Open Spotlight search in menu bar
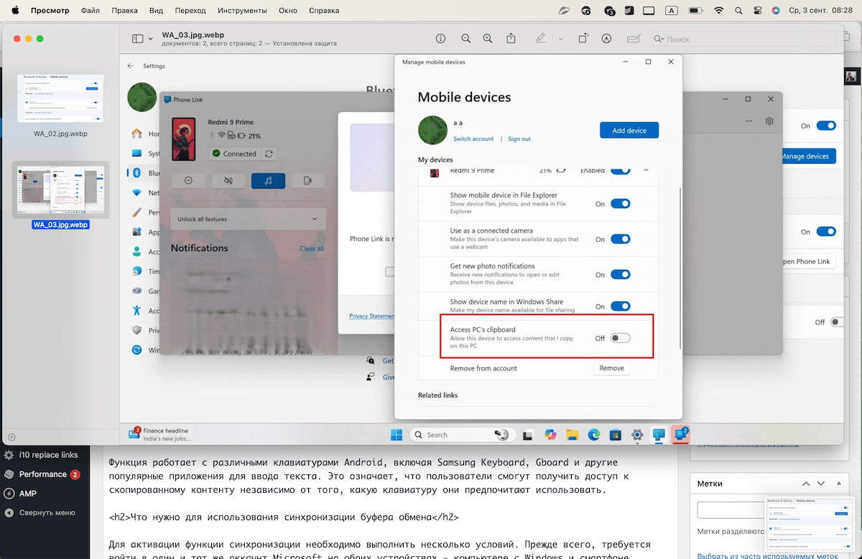This screenshot has height=559, width=862. tap(738, 11)
